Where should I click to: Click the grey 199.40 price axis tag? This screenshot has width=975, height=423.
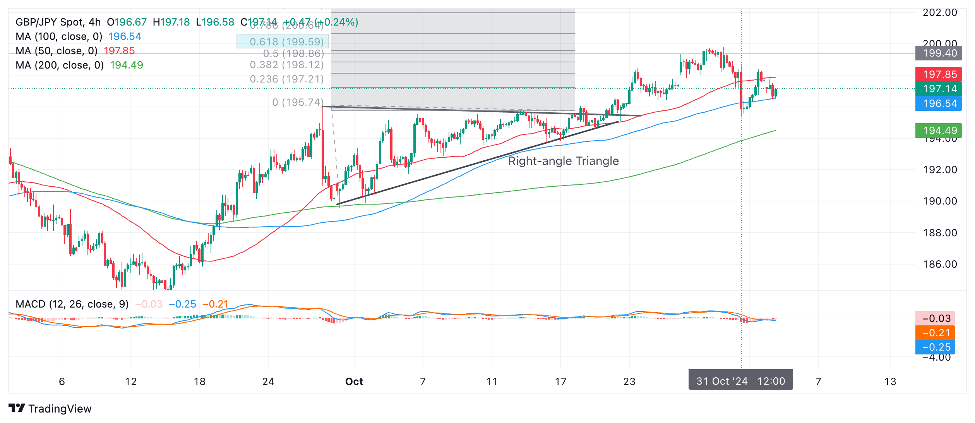(938, 53)
